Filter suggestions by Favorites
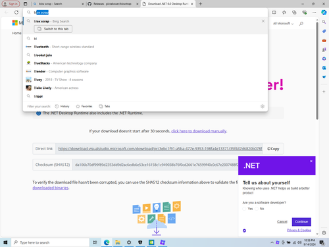This screenshot has height=247, width=329. (84, 106)
